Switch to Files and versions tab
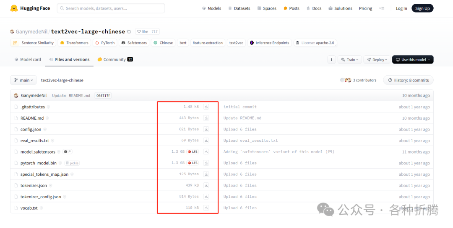The height and width of the screenshot is (228, 453). [x=69, y=59]
